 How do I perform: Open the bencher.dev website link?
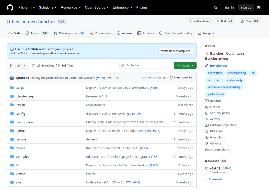coord(219,66)
